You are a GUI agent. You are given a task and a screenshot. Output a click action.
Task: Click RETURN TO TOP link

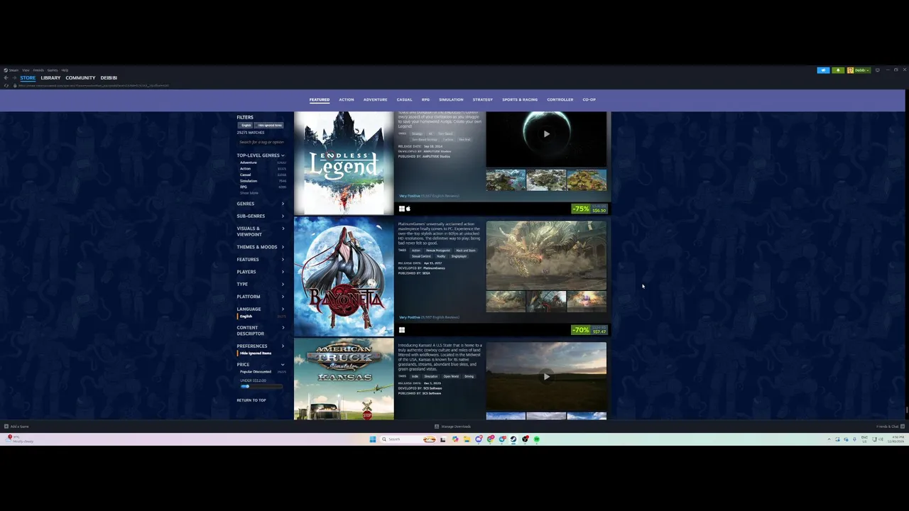click(251, 400)
